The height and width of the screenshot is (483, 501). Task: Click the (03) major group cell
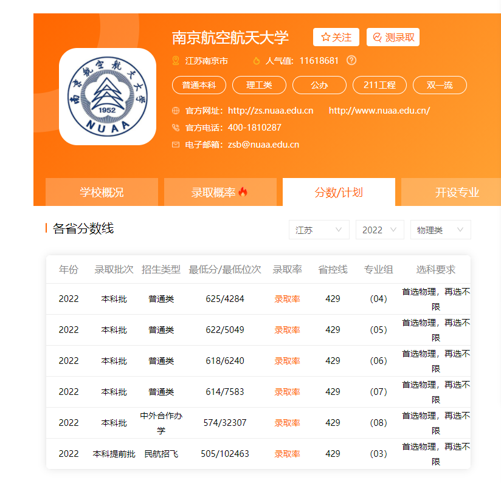pyautogui.click(x=378, y=454)
